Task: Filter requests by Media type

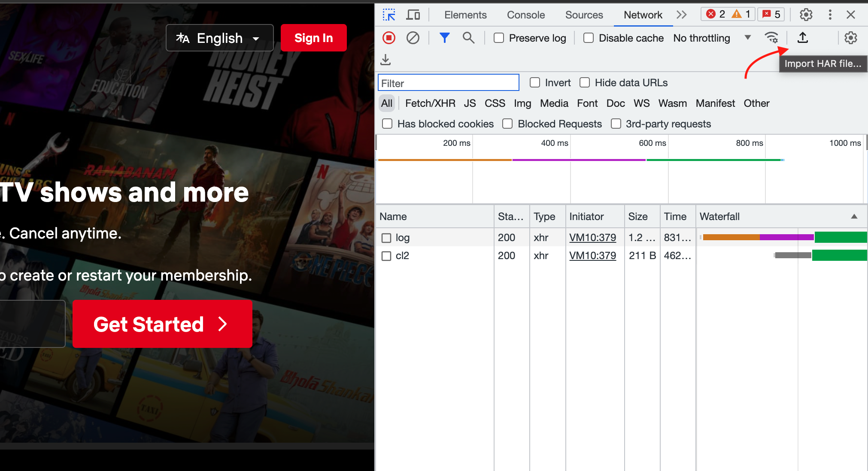Action: pos(554,103)
